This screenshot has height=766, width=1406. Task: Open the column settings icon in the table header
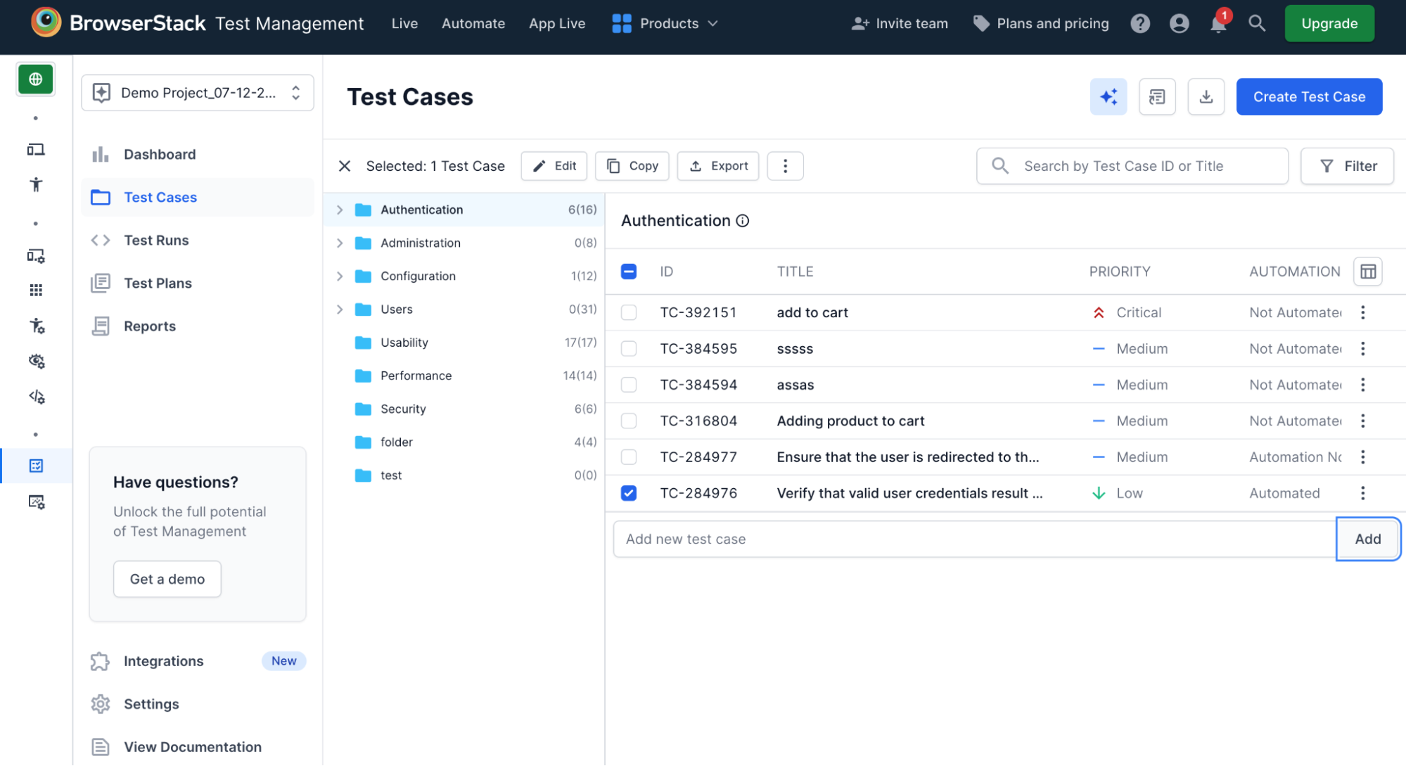click(x=1367, y=272)
